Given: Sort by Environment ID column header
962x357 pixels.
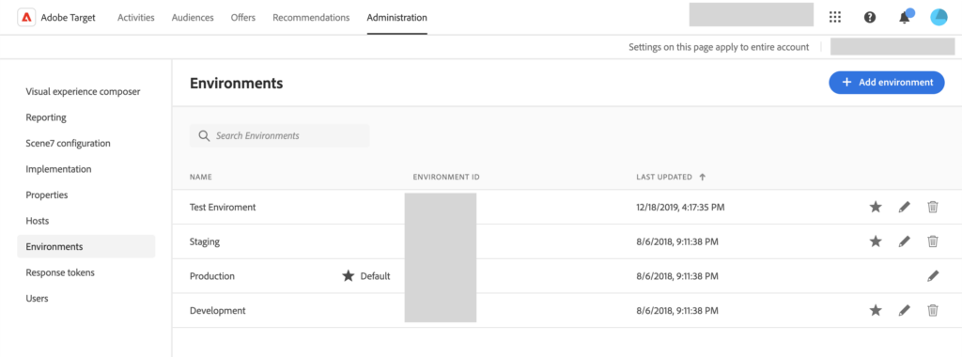Looking at the screenshot, I should 446,178.
